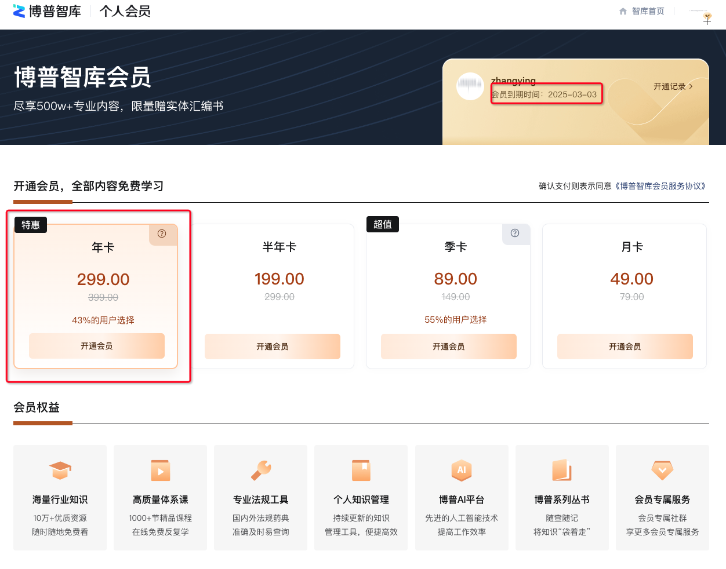Click the 会员专属服务 benefit title
This screenshot has height=569, width=726.
click(x=662, y=499)
